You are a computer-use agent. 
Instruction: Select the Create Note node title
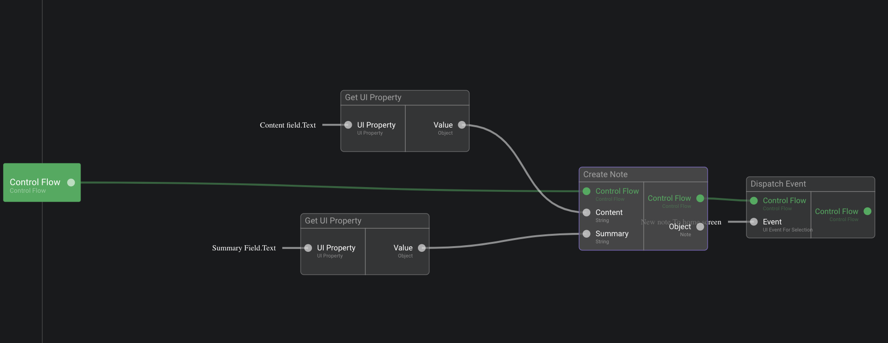pos(605,174)
